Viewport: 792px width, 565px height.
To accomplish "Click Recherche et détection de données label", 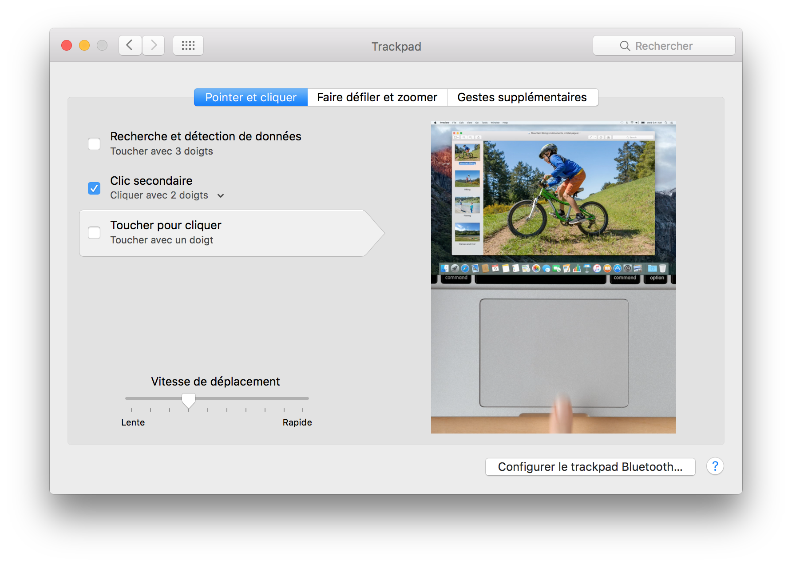I will (206, 136).
